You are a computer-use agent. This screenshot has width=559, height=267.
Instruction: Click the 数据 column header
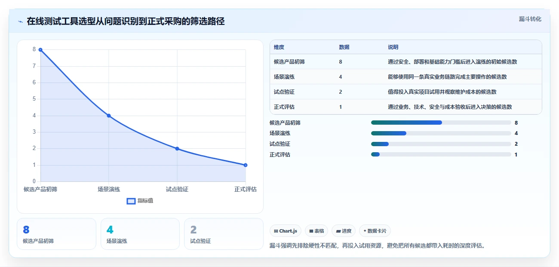click(344, 47)
